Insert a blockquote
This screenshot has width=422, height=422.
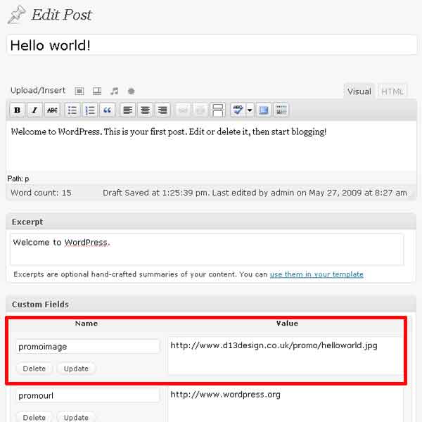tap(107, 110)
